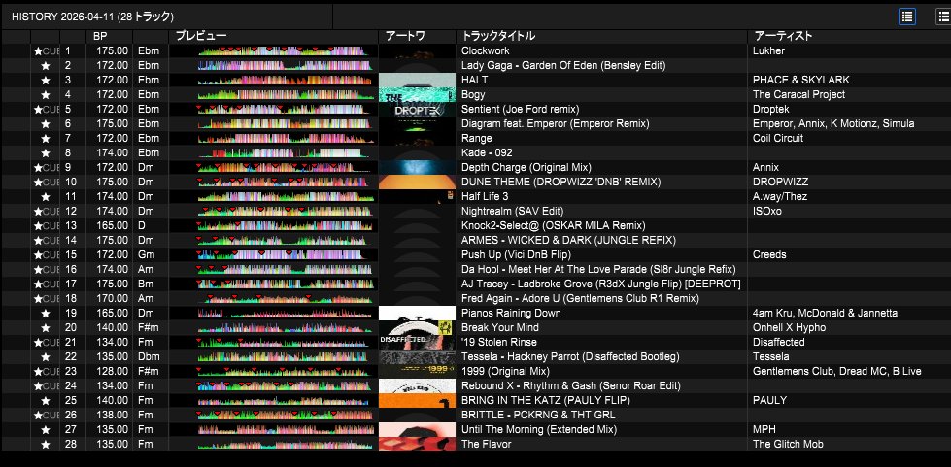This screenshot has width=951, height=467.
Task: Seek in the BRITTLE preview waveform
Action: coord(285,415)
